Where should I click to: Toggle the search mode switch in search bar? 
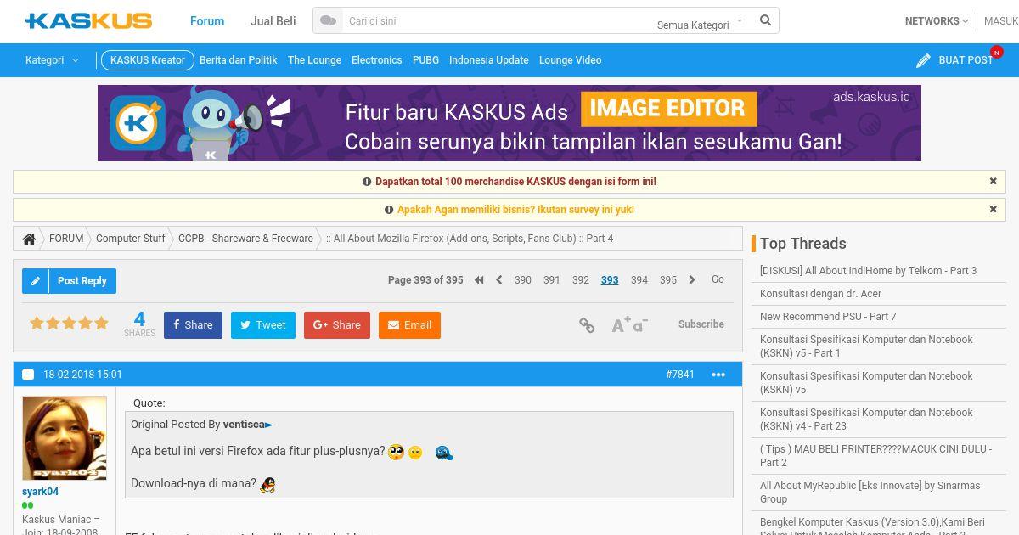(328, 20)
